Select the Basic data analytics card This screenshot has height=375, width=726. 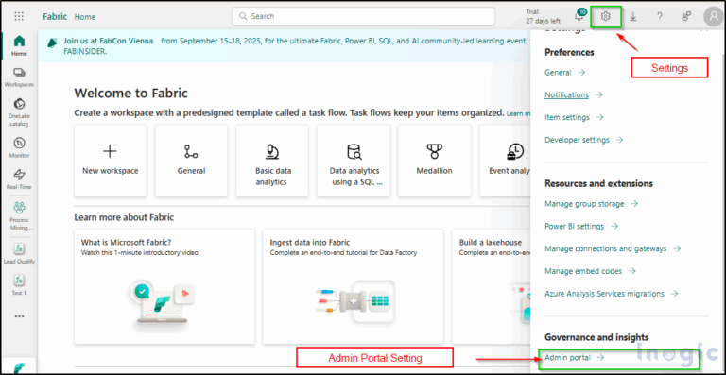pyautogui.click(x=272, y=161)
